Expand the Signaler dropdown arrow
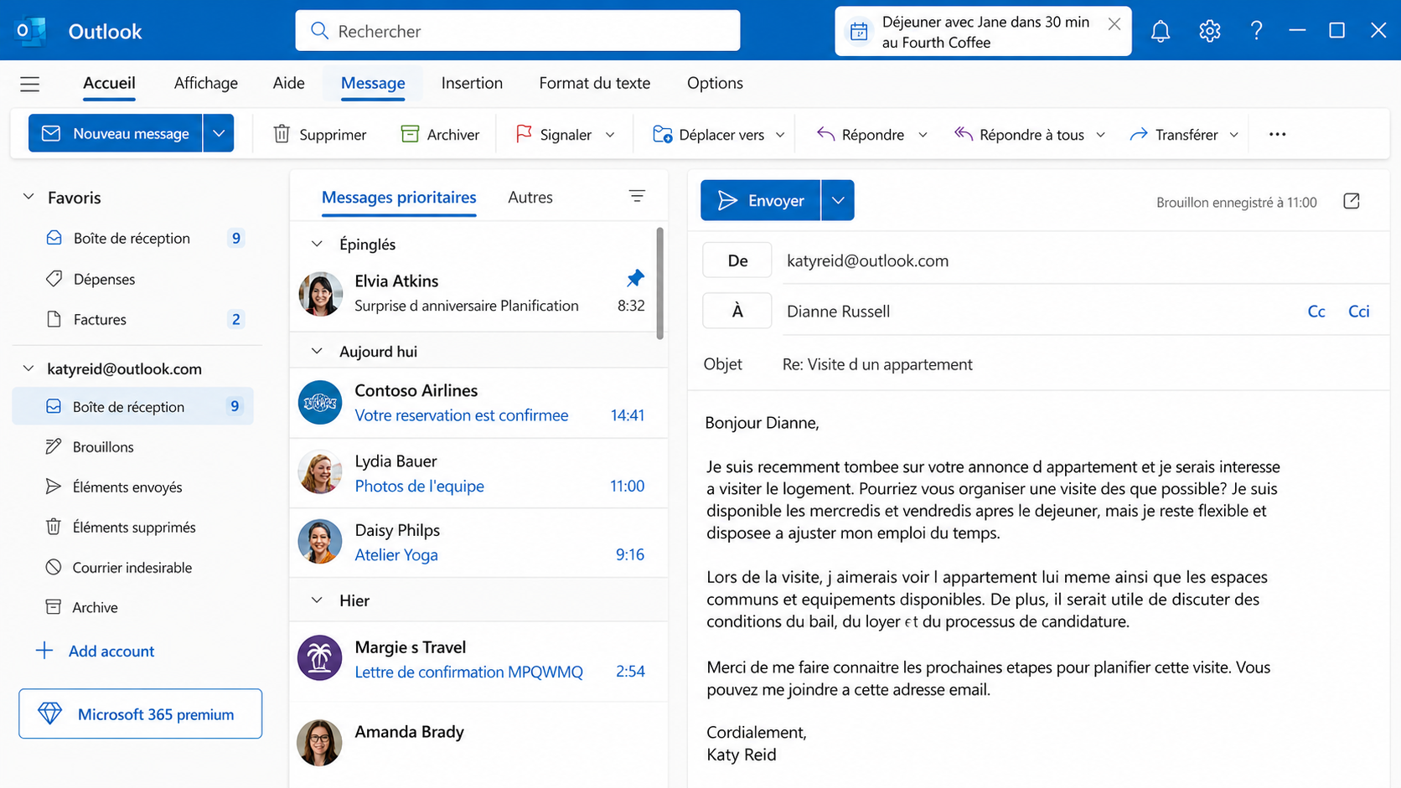 point(610,134)
